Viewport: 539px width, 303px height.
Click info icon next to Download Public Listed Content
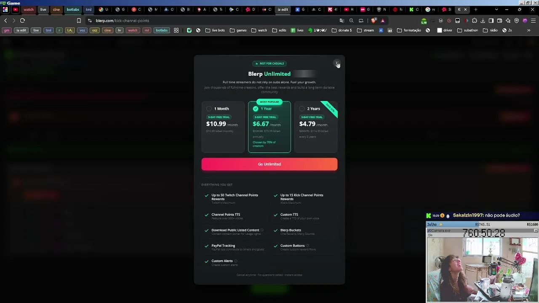(262, 230)
